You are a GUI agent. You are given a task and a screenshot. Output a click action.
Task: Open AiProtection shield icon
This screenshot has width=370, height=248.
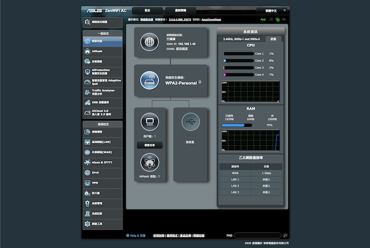(x=87, y=72)
